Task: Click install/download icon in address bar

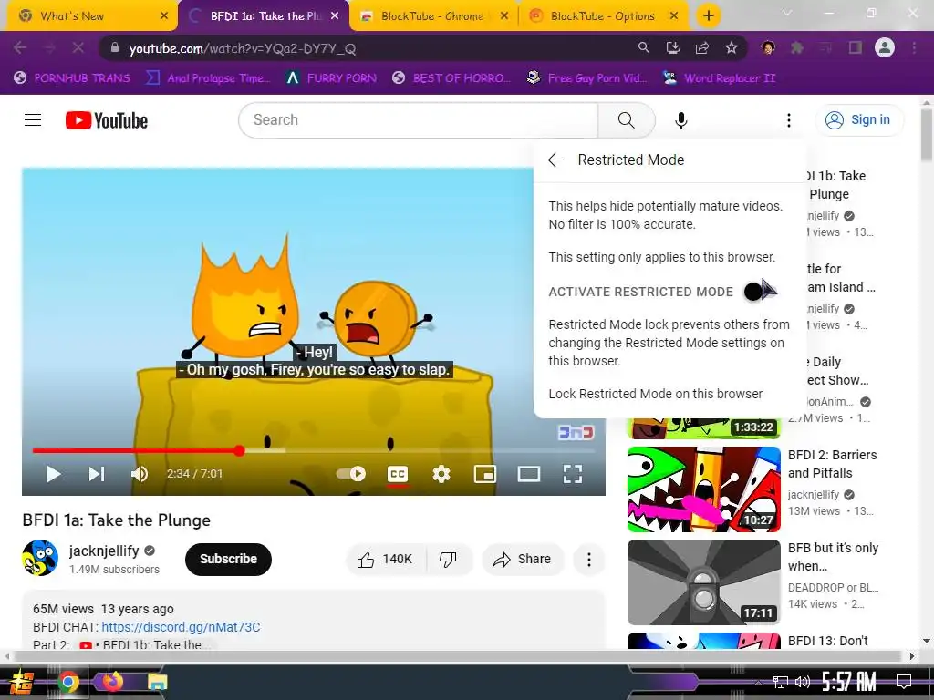Action: click(x=672, y=47)
